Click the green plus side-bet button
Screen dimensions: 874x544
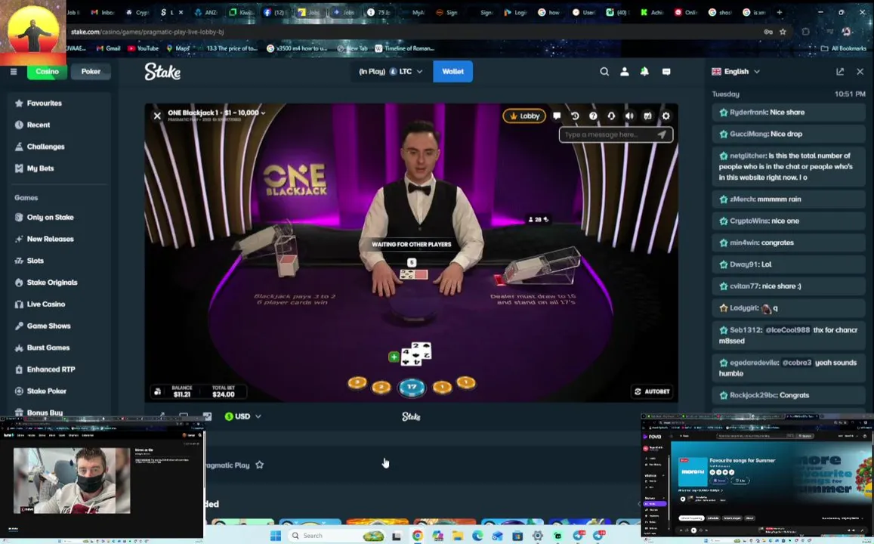point(394,357)
